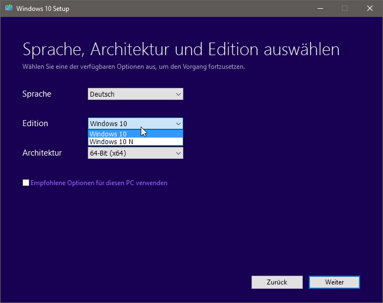Image resolution: width=383 pixels, height=303 pixels.
Task: Click the Sprache label
Action: 37,94
